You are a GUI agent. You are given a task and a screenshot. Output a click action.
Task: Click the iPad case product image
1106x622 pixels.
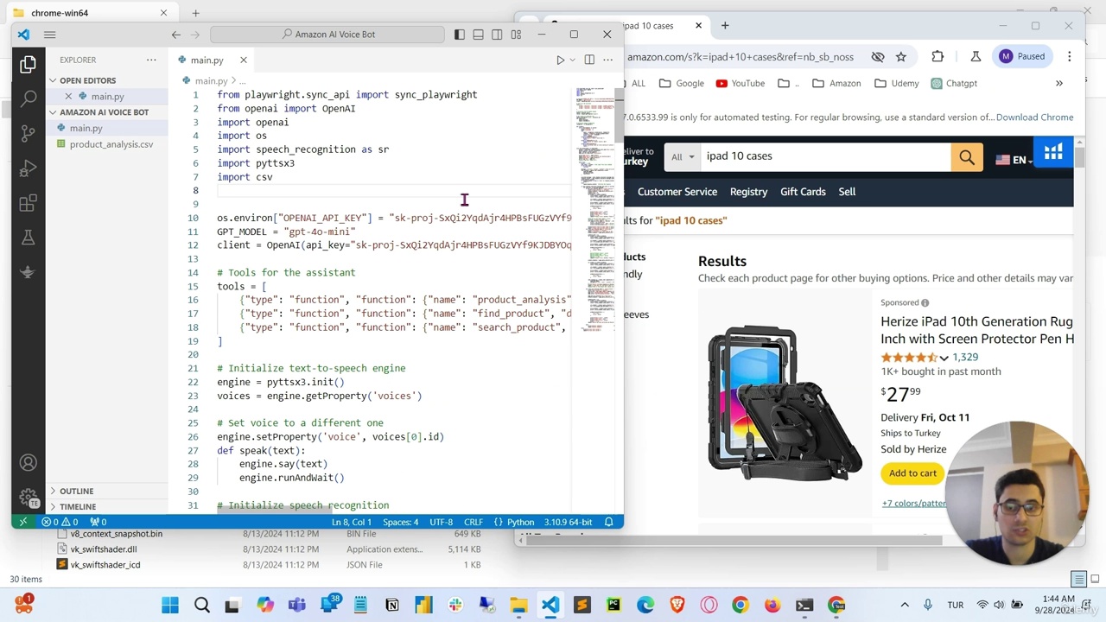pos(785,403)
